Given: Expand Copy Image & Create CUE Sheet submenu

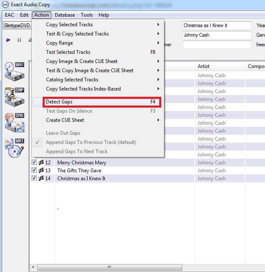Looking at the screenshot, I should tap(158, 61).
